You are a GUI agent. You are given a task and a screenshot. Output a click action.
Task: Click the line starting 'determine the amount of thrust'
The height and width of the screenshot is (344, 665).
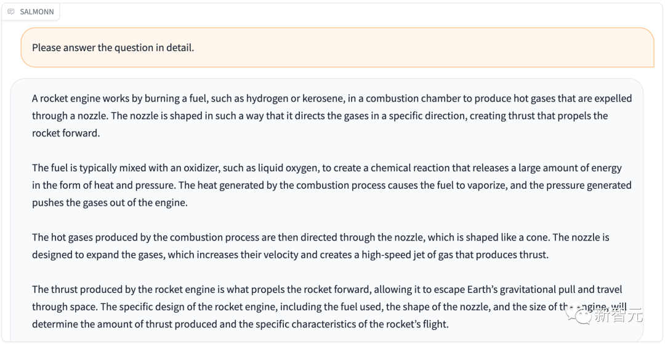pyautogui.click(x=241, y=324)
